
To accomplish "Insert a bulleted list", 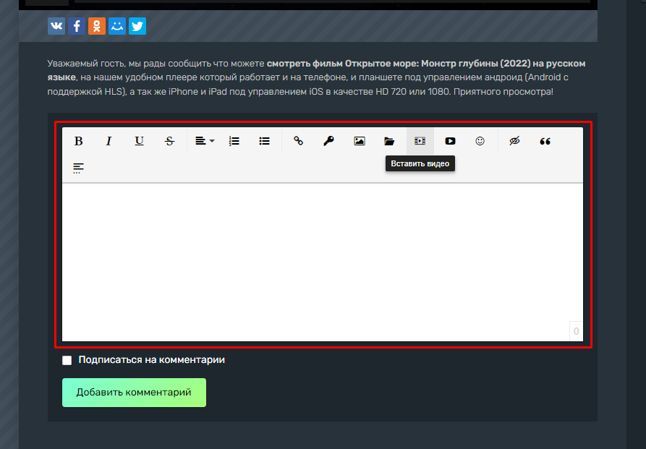I will [x=264, y=141].
